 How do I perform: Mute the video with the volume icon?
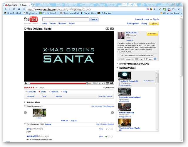103,83
